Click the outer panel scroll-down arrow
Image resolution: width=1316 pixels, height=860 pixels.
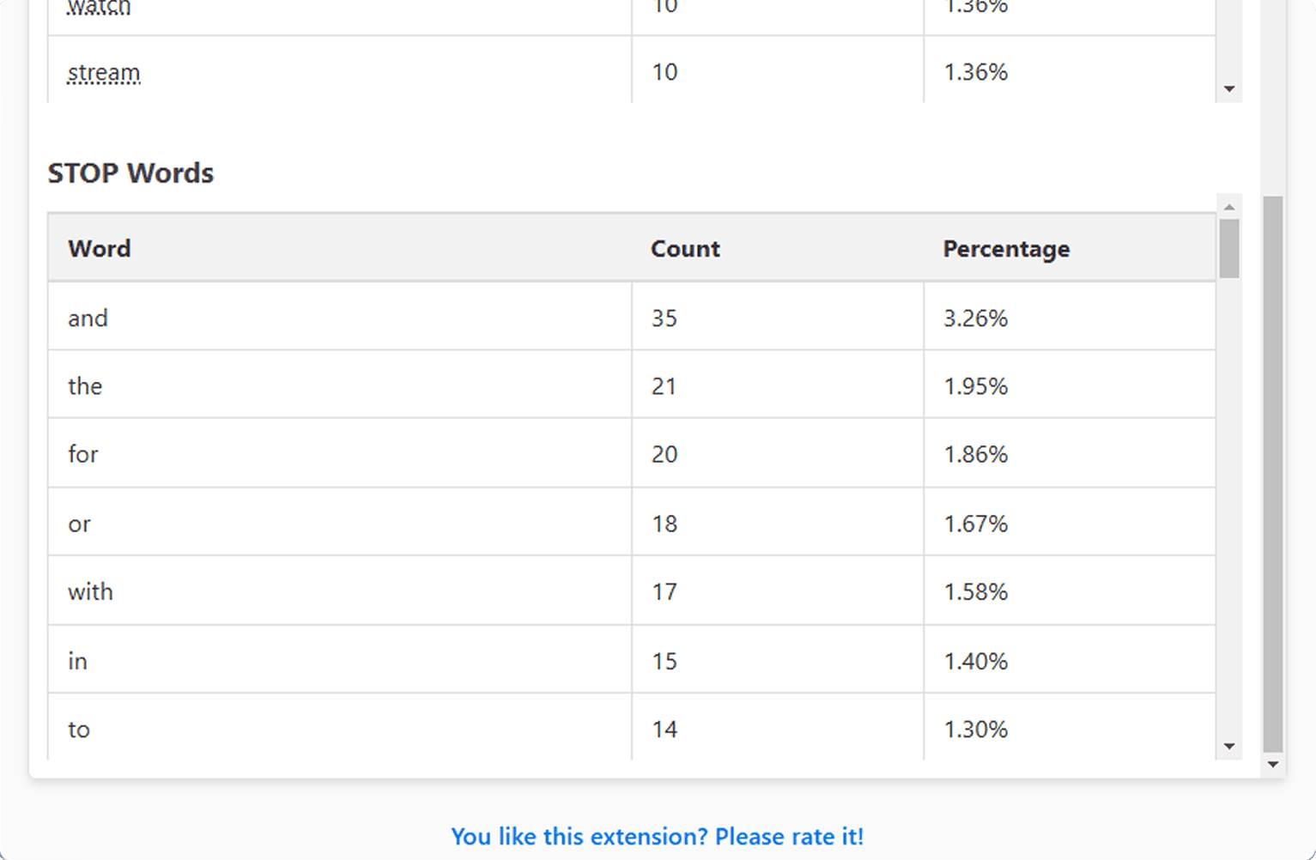1273,765
